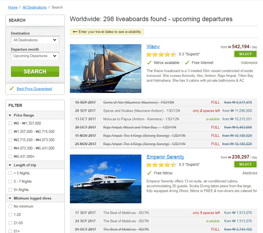
Task: Open the Departure month dropdown
Action: pos(35,56)
